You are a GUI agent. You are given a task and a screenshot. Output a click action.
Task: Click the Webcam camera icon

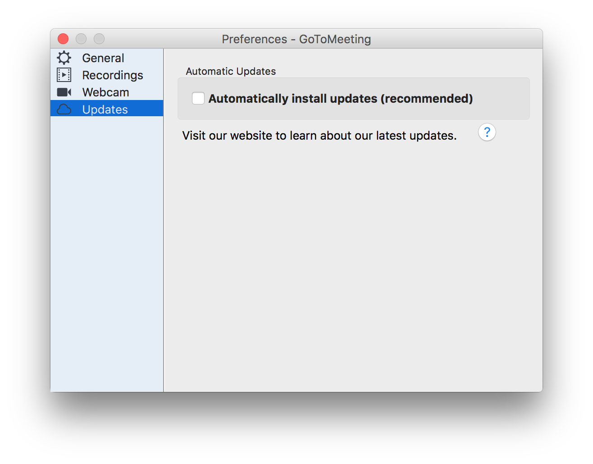(64, 92)
